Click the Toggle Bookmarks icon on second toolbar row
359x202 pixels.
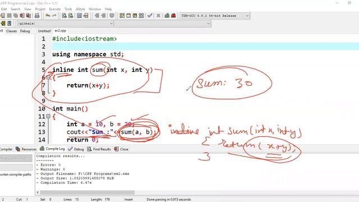9,24
